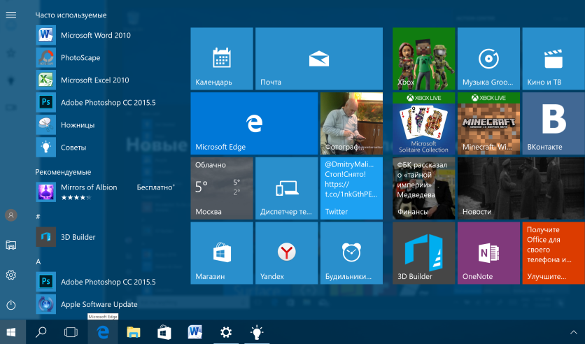Open the Xbox tile
The width and height of the screenshot is (585, 344).
424,59
